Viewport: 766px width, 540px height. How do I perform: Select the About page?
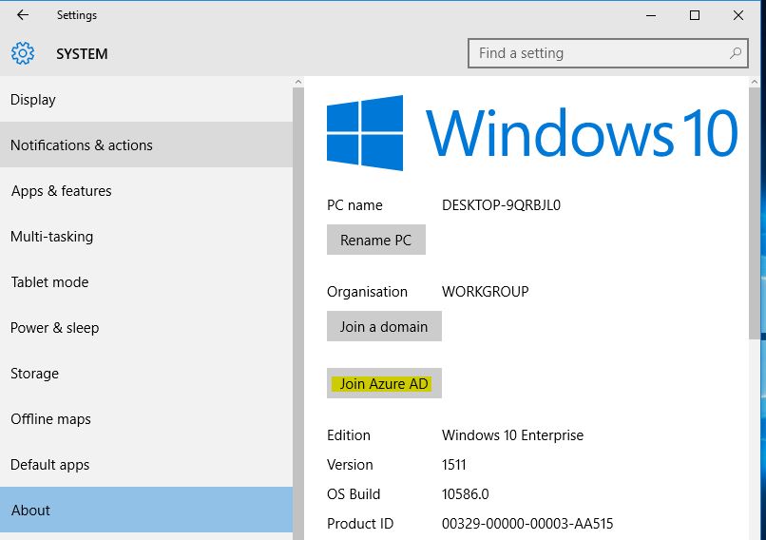[146, 510]
